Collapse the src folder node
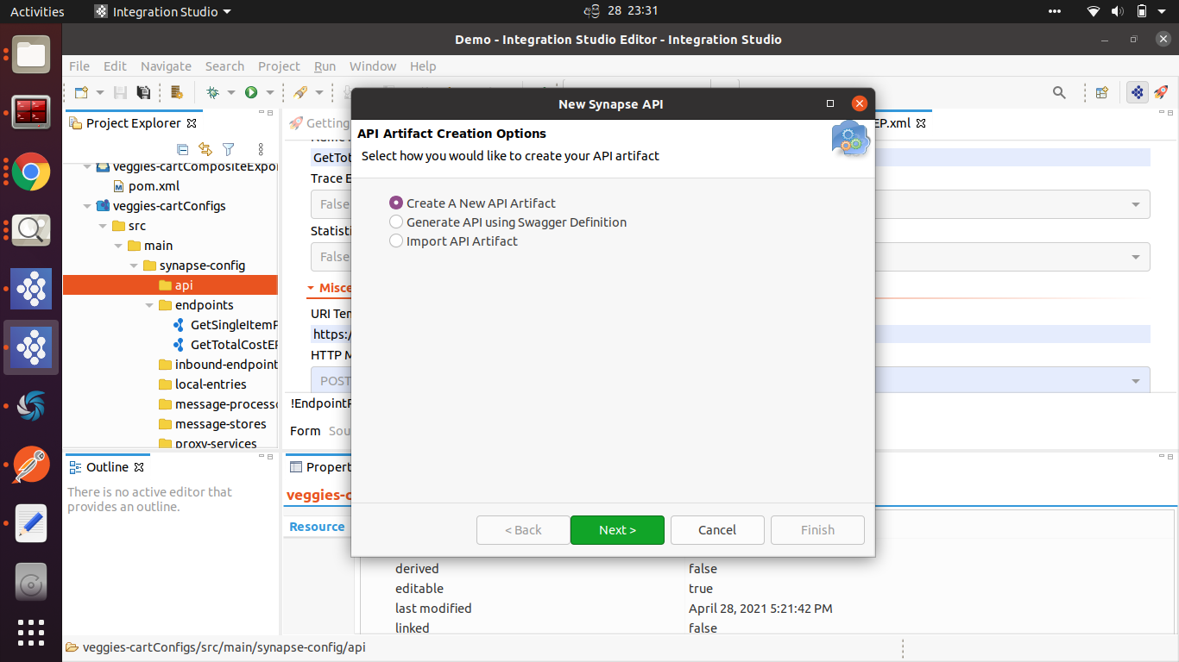Screen dimensions: 1179x662 [103, 226]
